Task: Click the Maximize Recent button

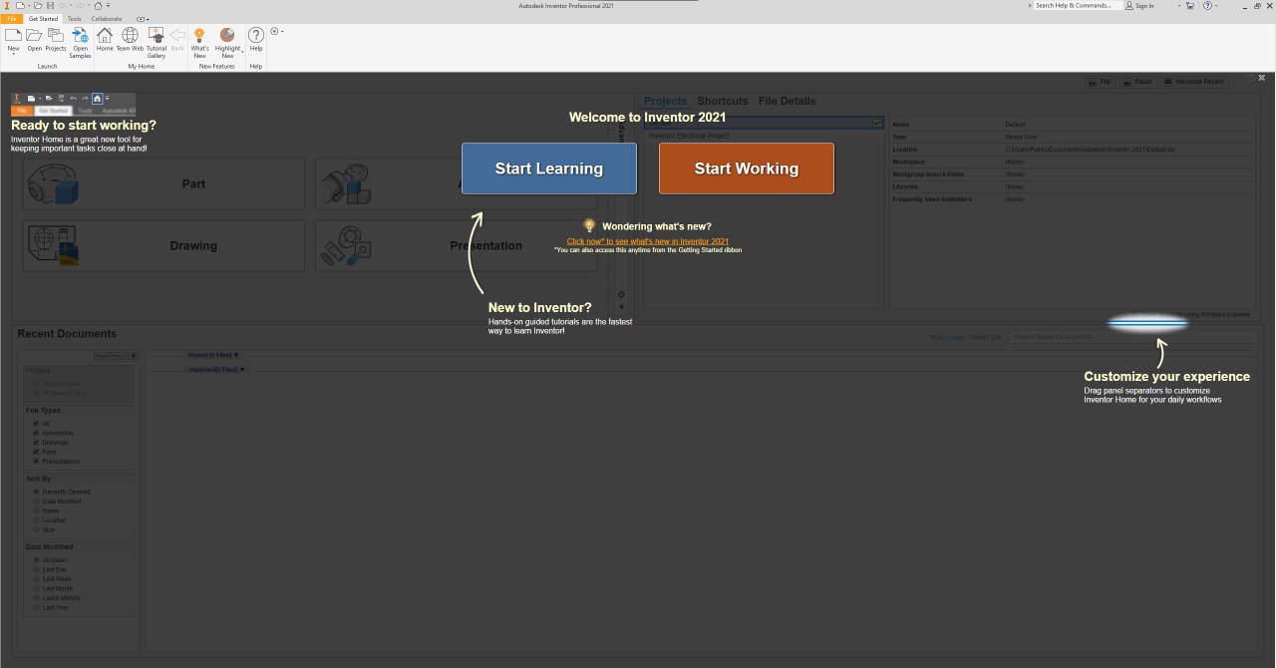Action: tap(1195, 82)
